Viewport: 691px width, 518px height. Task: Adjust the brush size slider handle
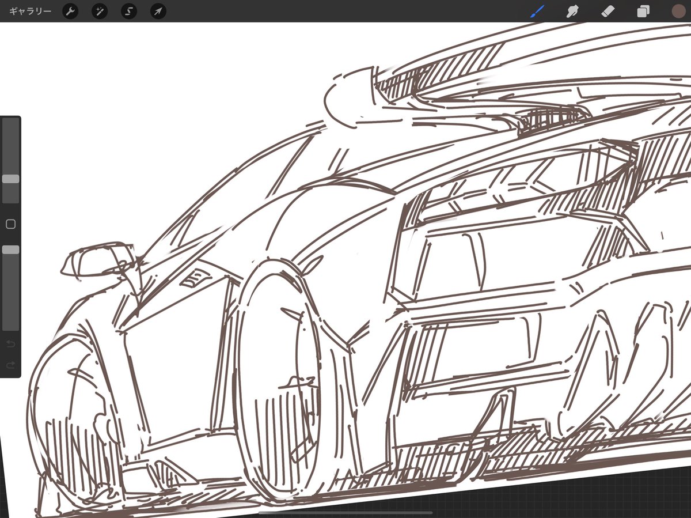(x=10, y=179)
